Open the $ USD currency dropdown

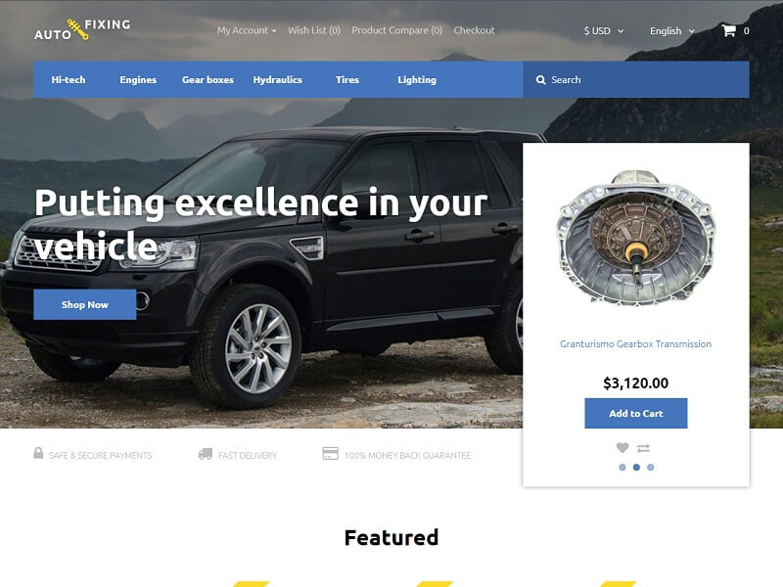pyautogui.click(x=604, y=31)
